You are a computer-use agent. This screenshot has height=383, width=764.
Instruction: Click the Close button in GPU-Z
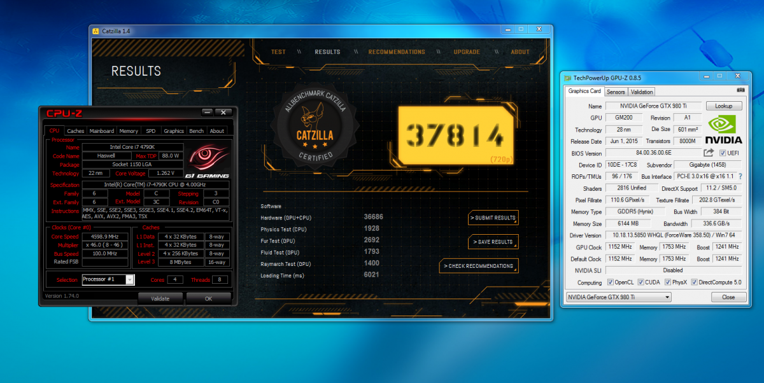click(x=728, y=297)
